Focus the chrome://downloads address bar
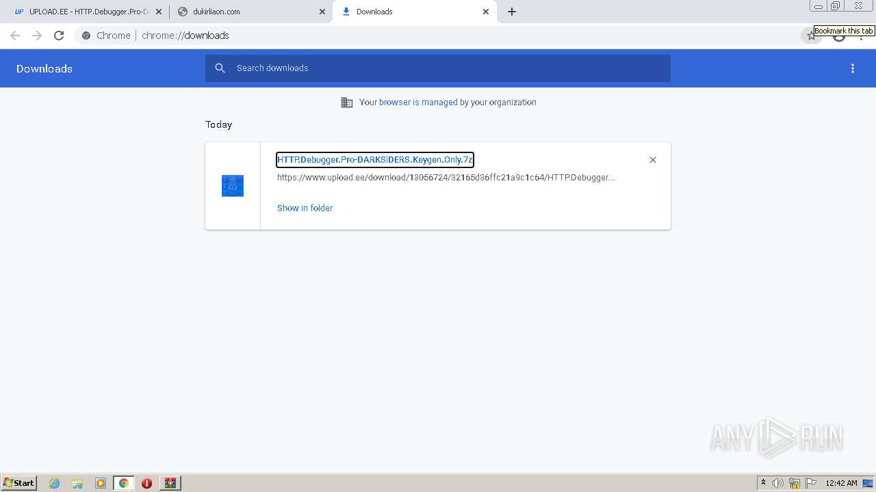876x492 pixels. tap(438, 36)
